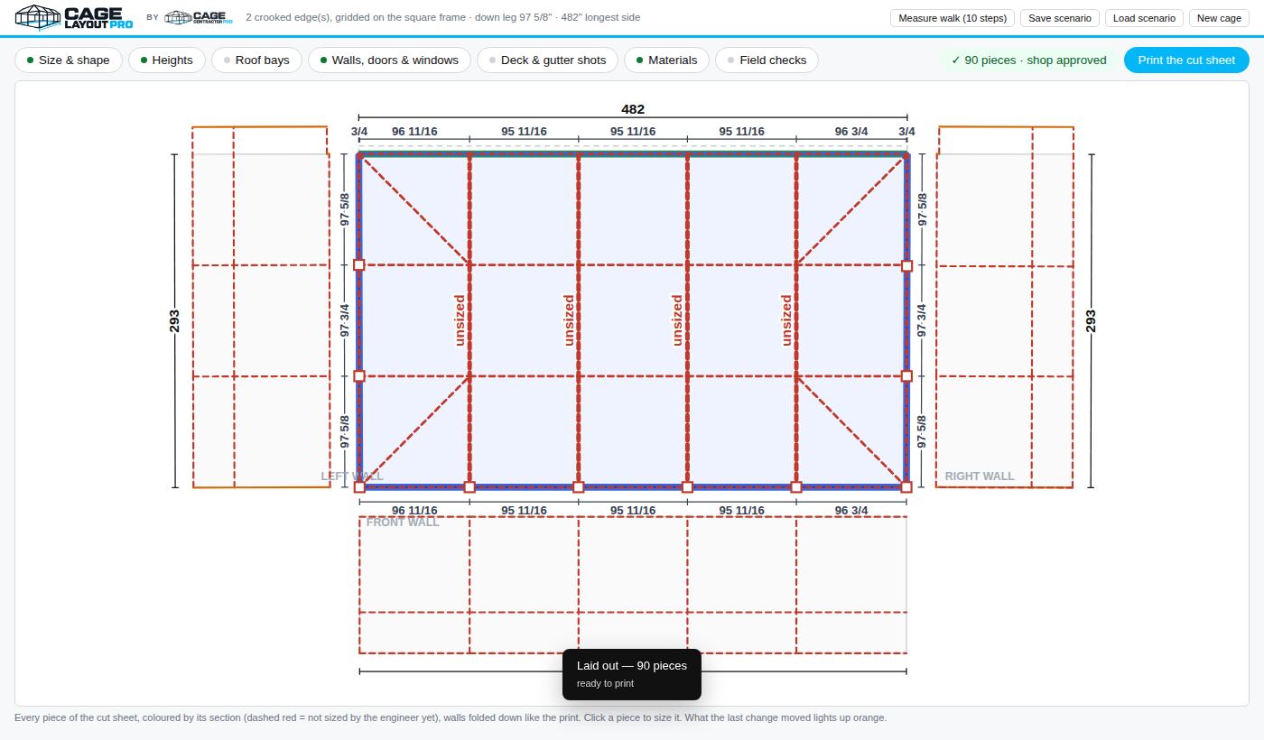Click the RIGHT WALL label
1264x740 pixels.
[980, 476]
